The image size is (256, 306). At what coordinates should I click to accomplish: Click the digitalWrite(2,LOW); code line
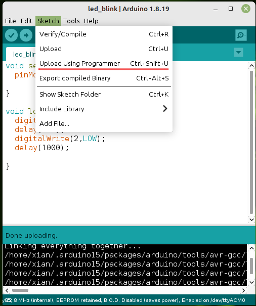point(60,139)
